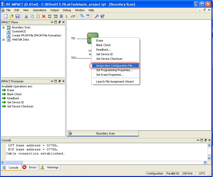Switch to the Warnings tab
This screenshot has height=177, width=213.
tap(50, 167)
